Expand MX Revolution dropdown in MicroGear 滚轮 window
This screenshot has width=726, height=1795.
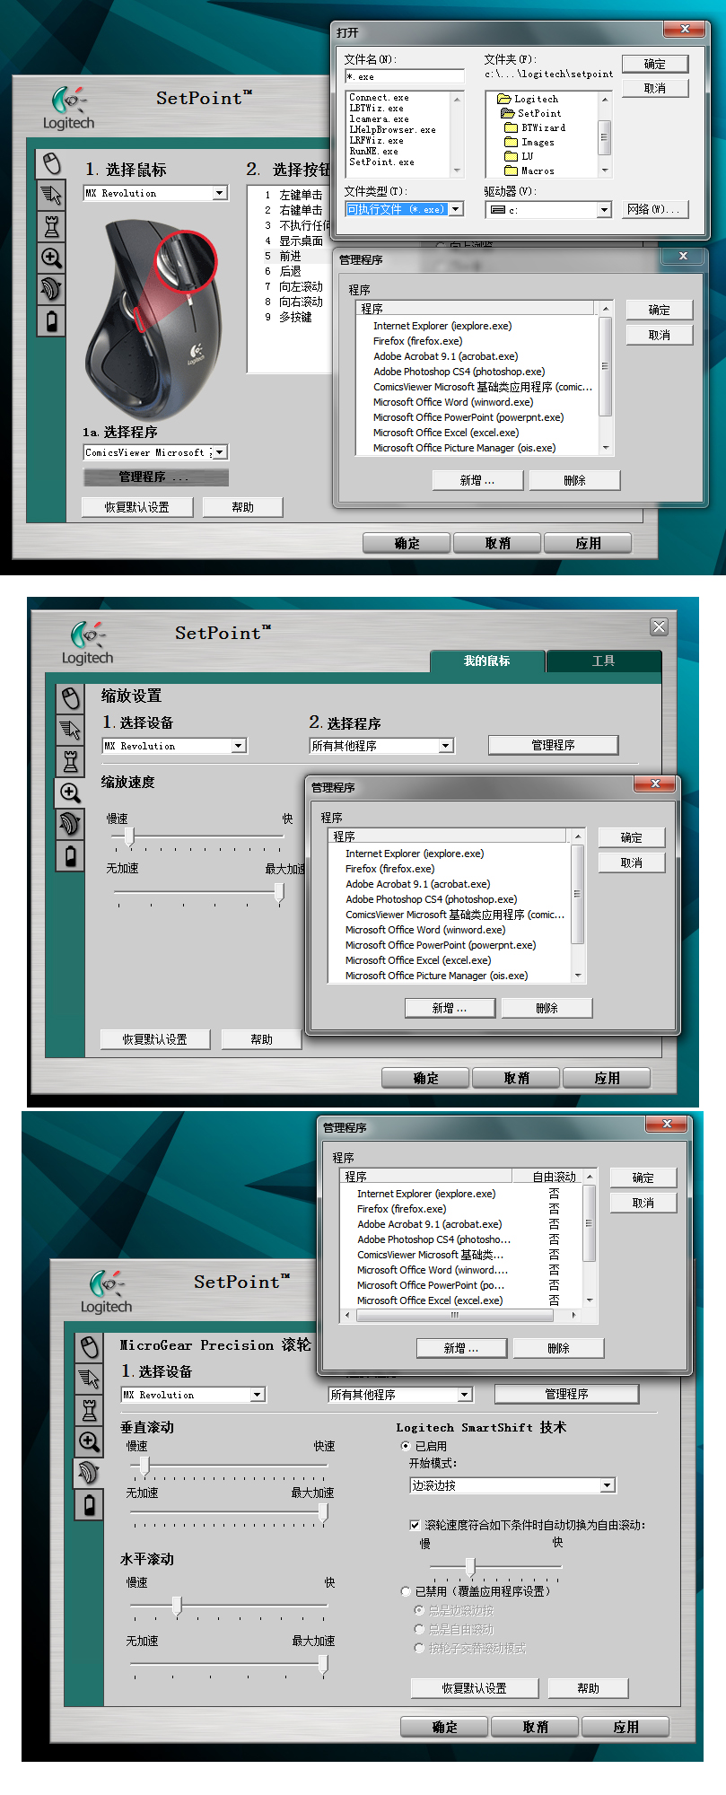click(258, 1395)
